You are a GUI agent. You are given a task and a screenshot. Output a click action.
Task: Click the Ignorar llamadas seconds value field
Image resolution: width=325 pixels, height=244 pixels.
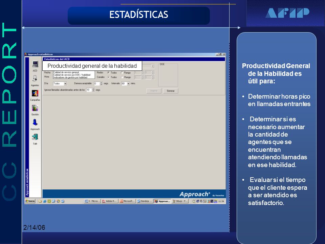[x=89, y=90]
